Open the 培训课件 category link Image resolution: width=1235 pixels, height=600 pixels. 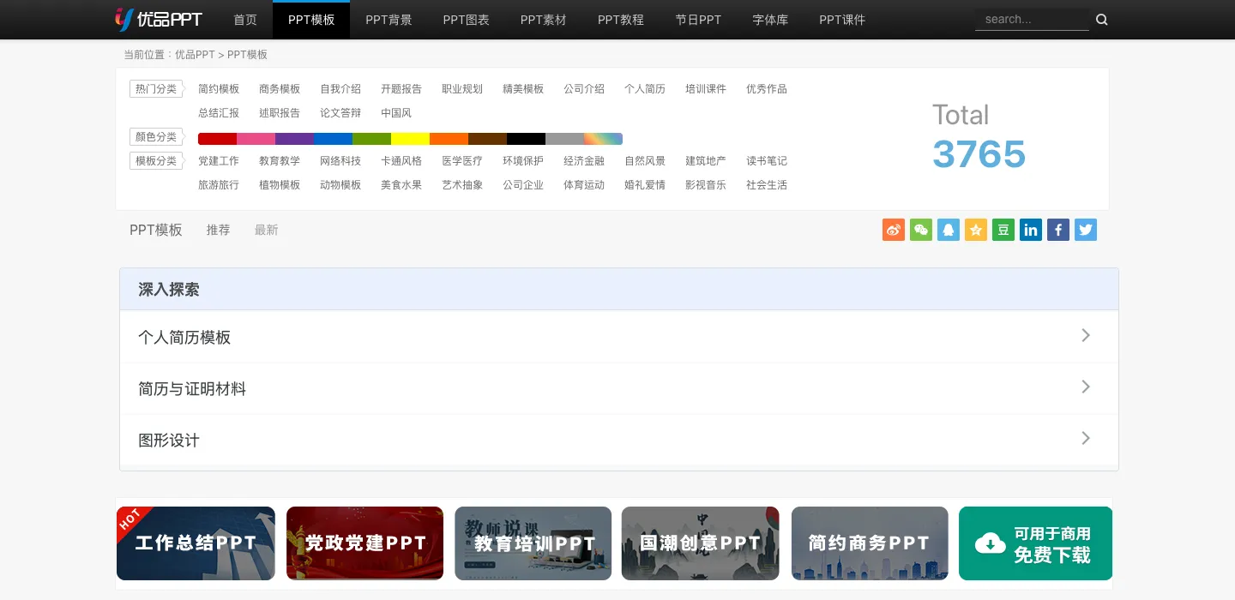706,89
